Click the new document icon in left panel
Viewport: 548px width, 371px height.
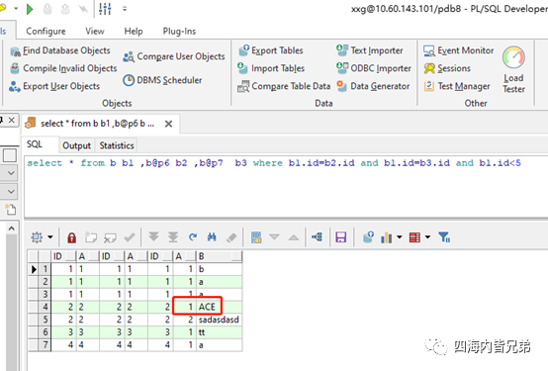[11, 210]
